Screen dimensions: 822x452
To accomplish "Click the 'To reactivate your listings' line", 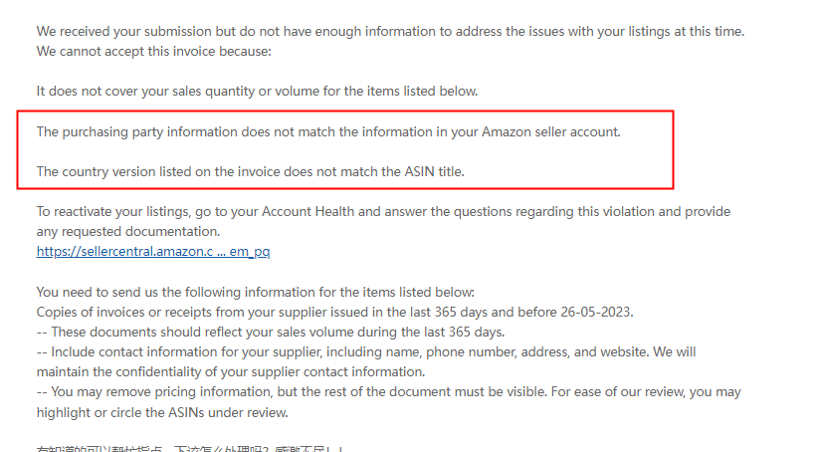I will coord(383,211).
